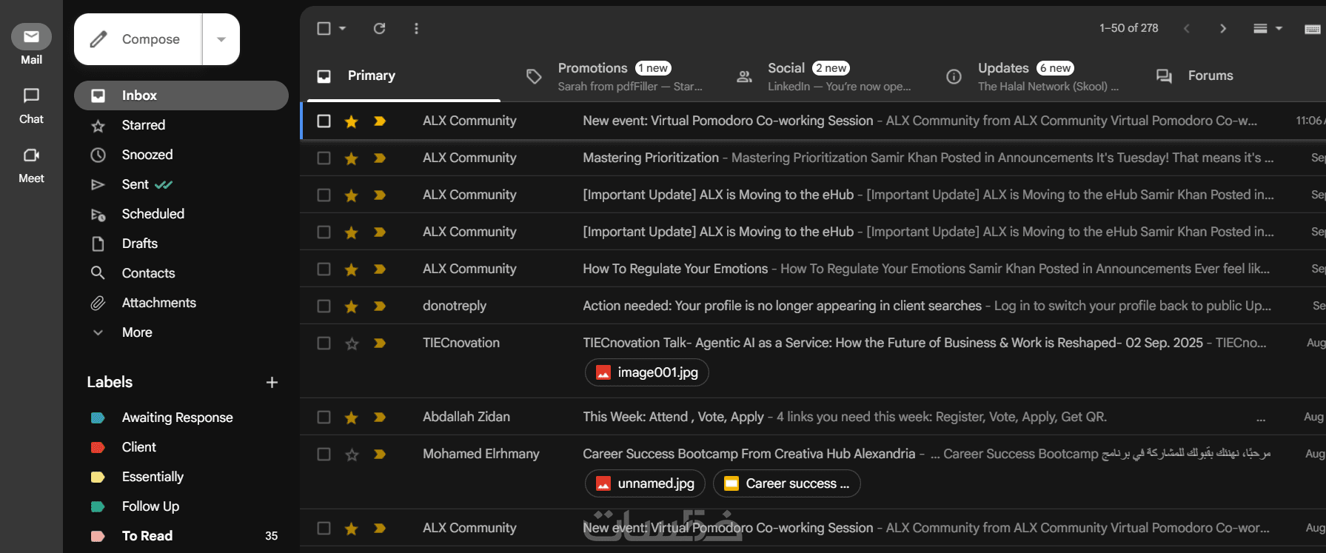The width and height of the screenshot is (1326, 553).
Task: Open the This Week: Attend, Vote, Apply email
Action: [813, 417]
